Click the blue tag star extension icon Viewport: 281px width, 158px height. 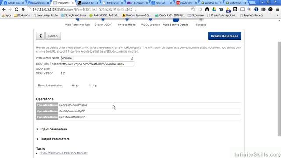pos(249,10)
